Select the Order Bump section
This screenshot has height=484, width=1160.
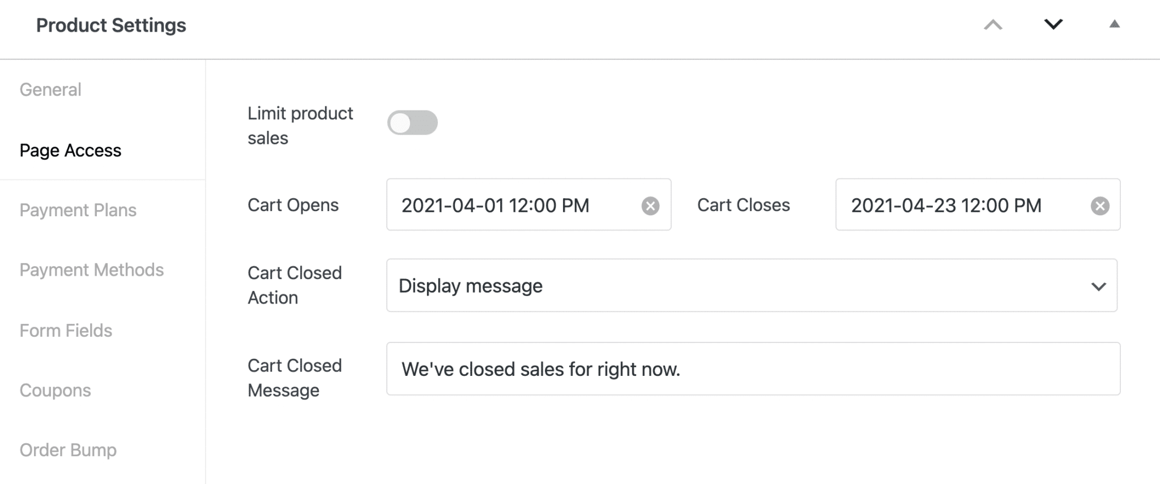67,450
